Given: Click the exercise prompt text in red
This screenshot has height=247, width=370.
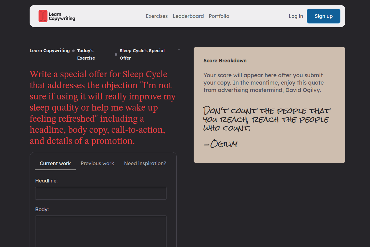Looking at the screenshot, I should (x=103, y=107).
